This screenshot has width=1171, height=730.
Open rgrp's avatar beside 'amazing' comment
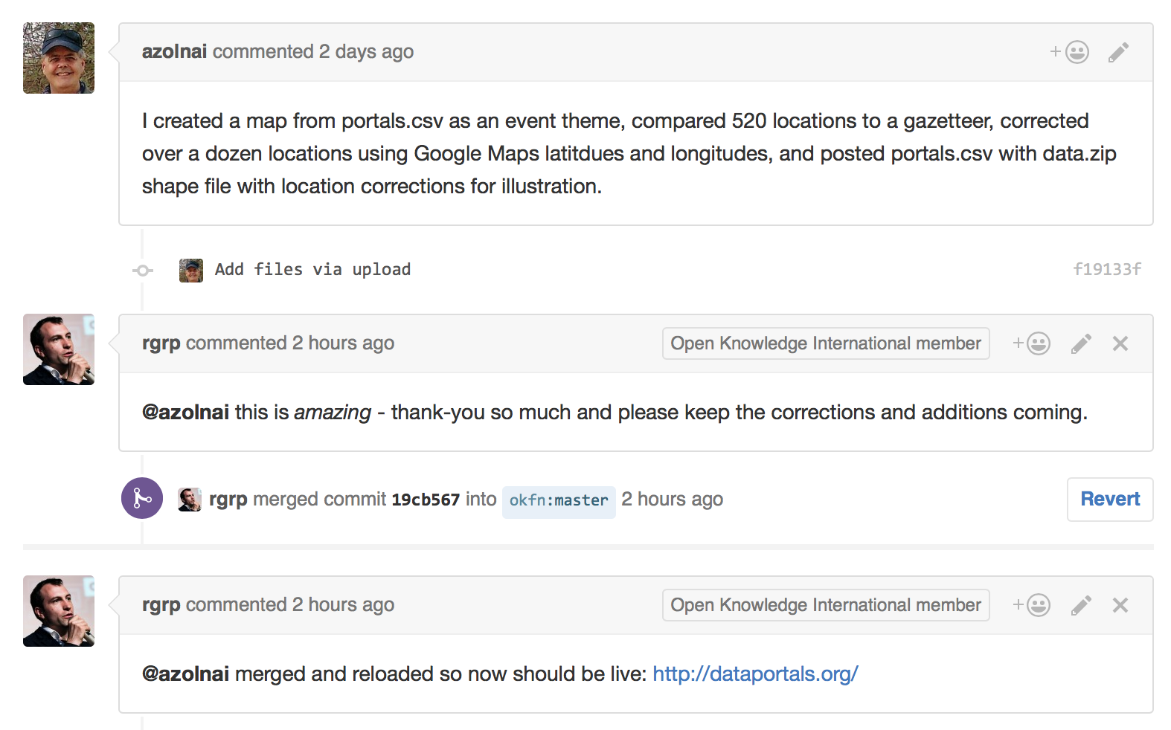point(59,349)
